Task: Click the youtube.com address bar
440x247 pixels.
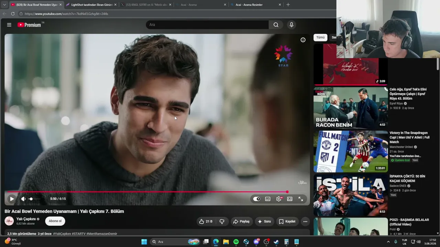Action: click(x=177, y=14)
